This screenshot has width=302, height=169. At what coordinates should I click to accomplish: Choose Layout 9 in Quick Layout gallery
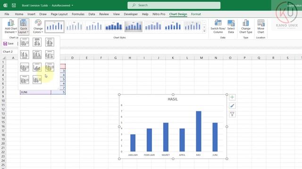click(50, 67)
